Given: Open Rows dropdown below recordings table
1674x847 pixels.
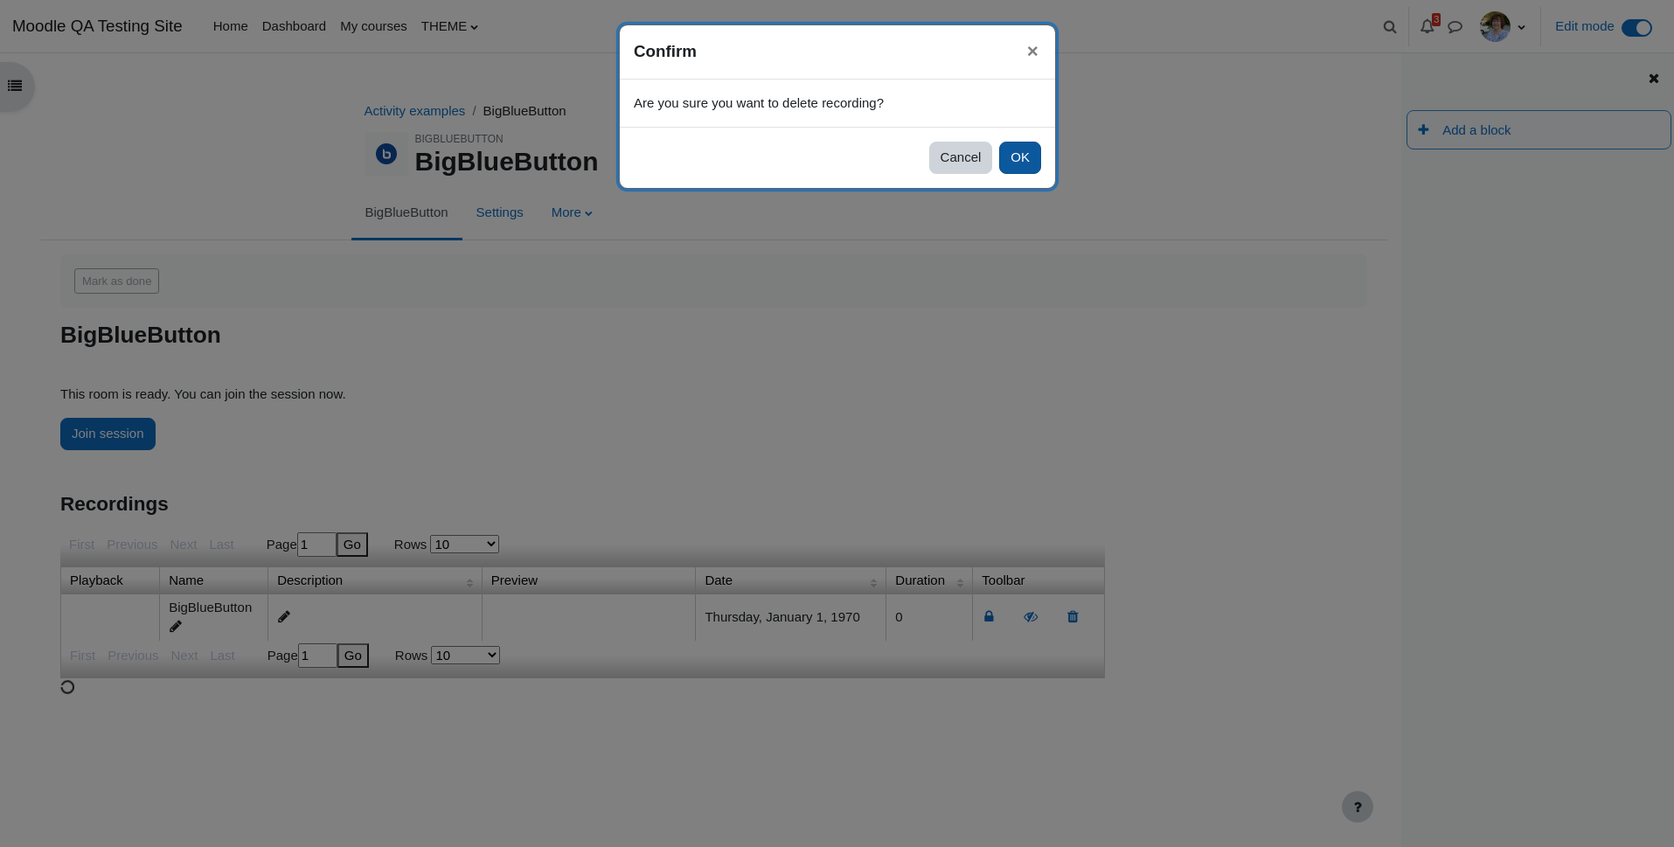Looking at the screenshot, I should (x=465, y=655).
